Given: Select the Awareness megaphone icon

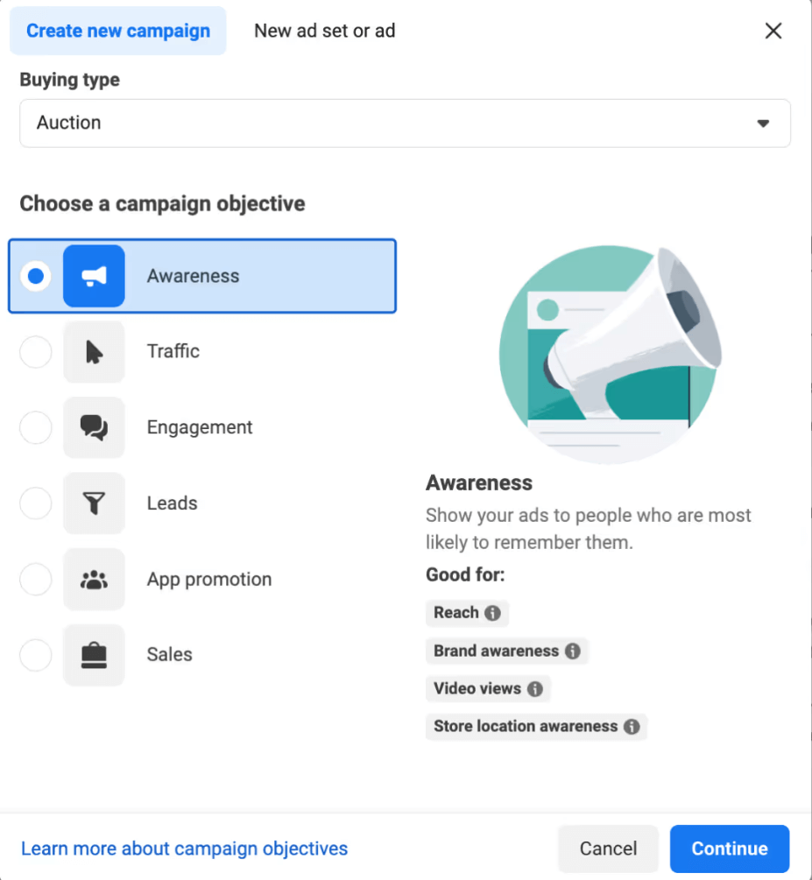Looking at the screenshot, I should pyautogui.click(x=94, y=276).
